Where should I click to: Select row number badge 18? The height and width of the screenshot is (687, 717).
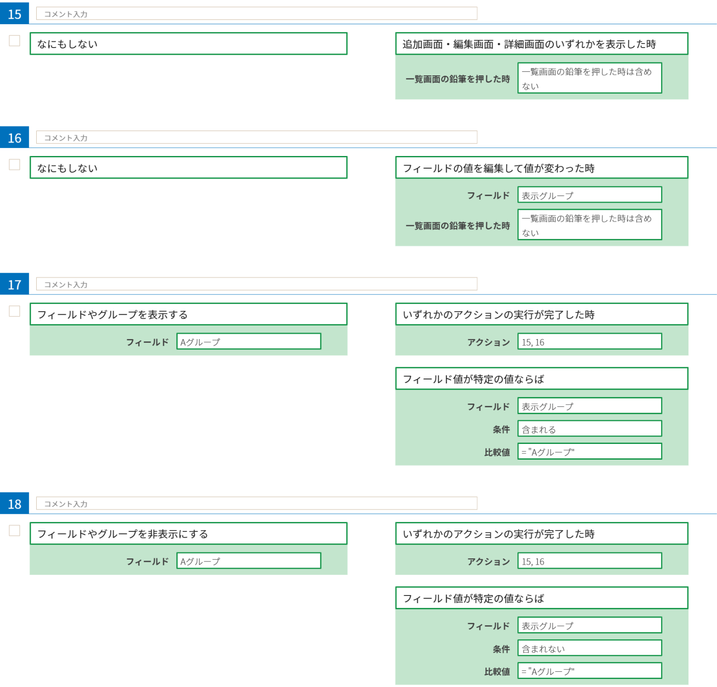tap(14, 504)
